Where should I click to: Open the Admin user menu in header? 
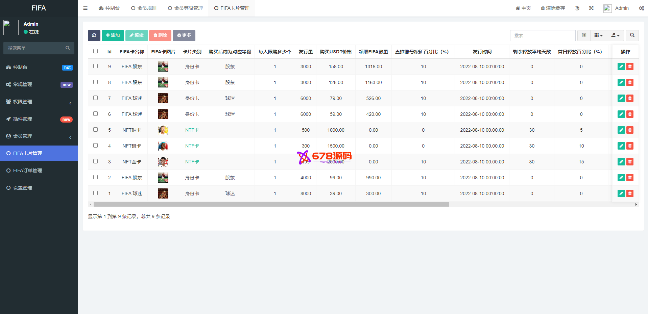point(616,8)
